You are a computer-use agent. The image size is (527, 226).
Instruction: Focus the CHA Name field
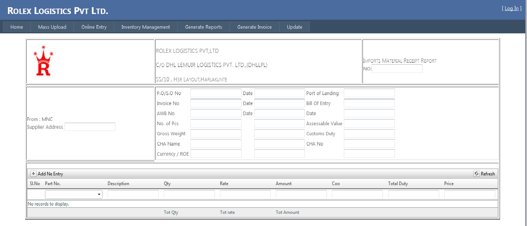click(216, 143)
